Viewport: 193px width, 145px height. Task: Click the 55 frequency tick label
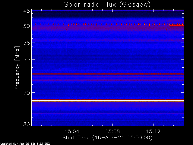(27, 43)
